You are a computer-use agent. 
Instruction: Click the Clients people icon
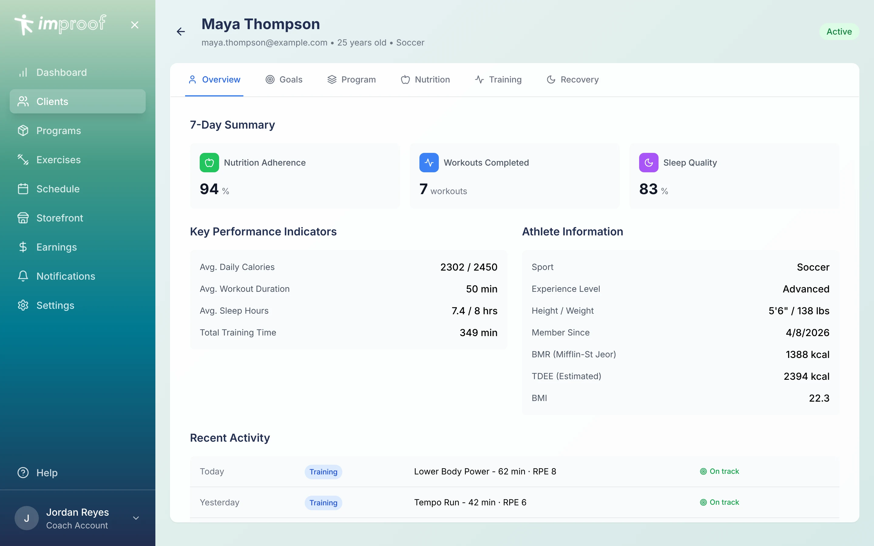click(23, 102)
